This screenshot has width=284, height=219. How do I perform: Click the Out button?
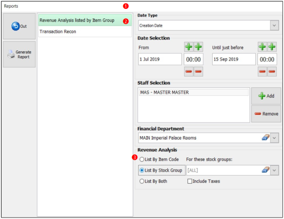19,26
